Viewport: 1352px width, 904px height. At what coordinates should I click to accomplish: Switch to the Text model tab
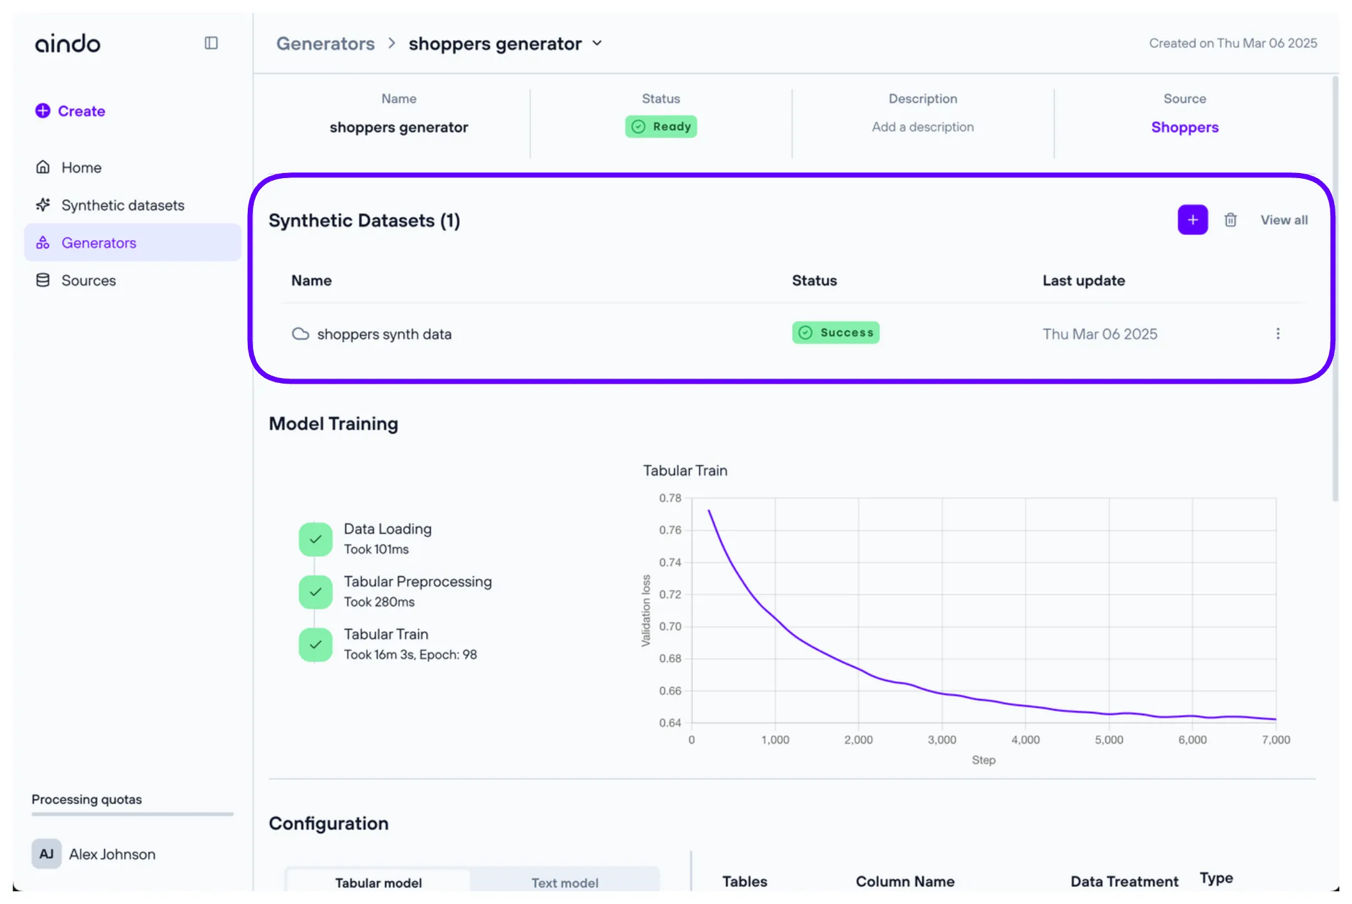565,882
